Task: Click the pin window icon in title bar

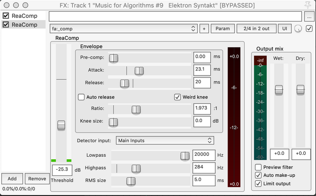Action: pyautogui.click(x=308, y=5)
